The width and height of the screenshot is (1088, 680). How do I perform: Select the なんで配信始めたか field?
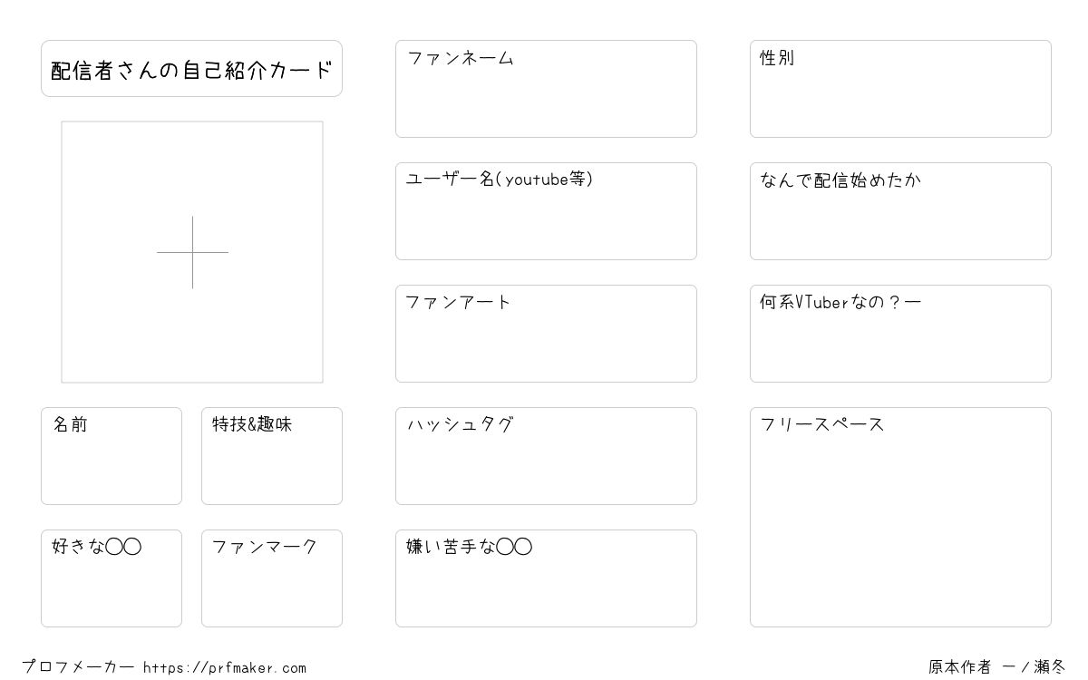[x=900, y=211]
